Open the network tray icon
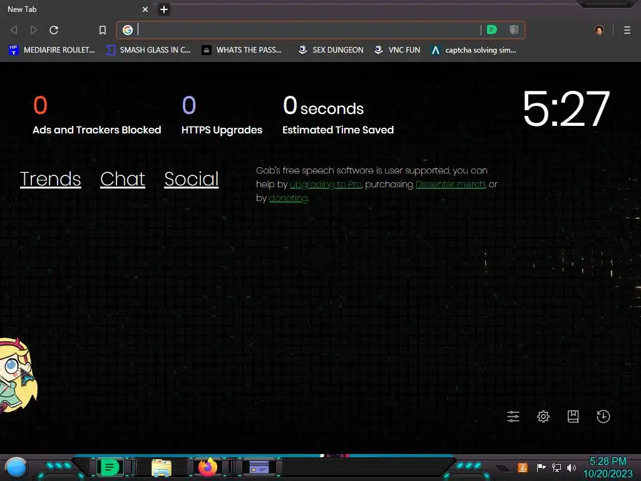Image resolution: width=641 pixels, height=481 pixels. pos(556,467)
